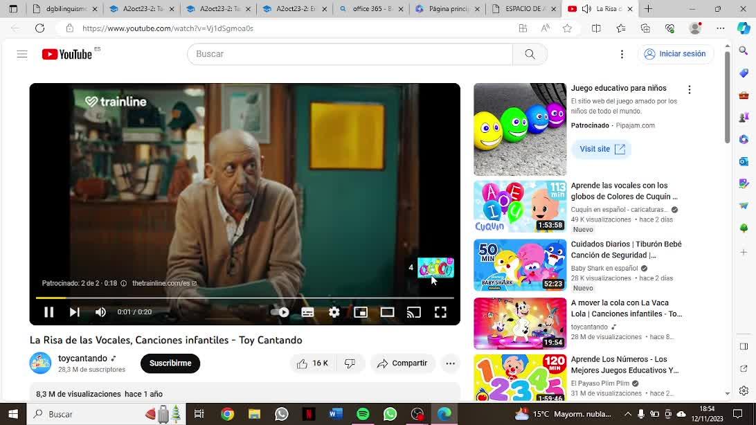Open Cuidados Diarios Tiburón Bebé video title
Image resolution: width=756 pixels, height=425 pixels.
click(626, 250)
